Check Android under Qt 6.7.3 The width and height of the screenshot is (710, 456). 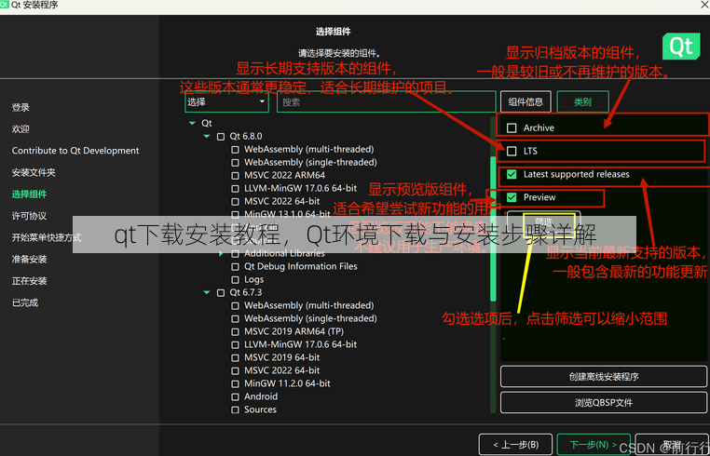coord(236,396)
